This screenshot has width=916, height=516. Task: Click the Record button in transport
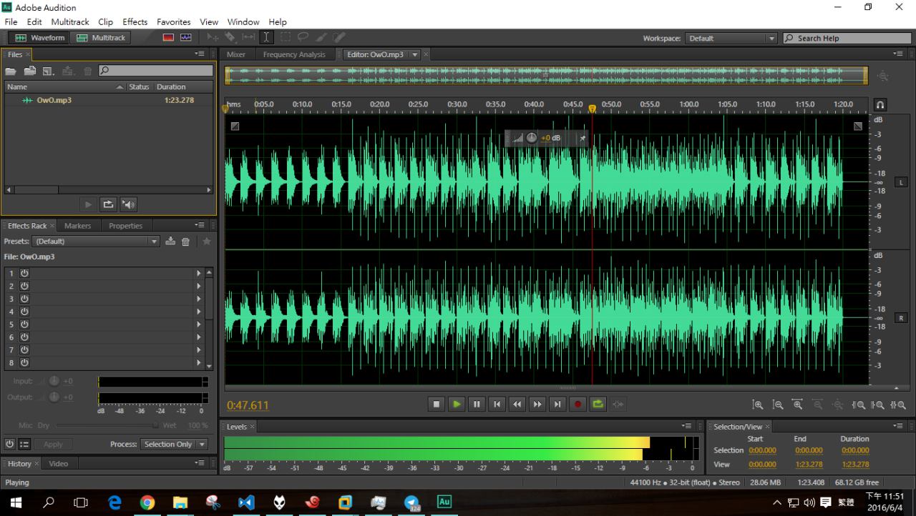[x=578, y=405]
